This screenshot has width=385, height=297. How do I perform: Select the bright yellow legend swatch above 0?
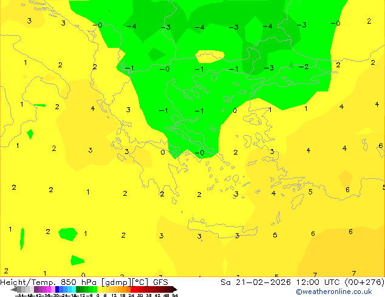pos(100,289)
